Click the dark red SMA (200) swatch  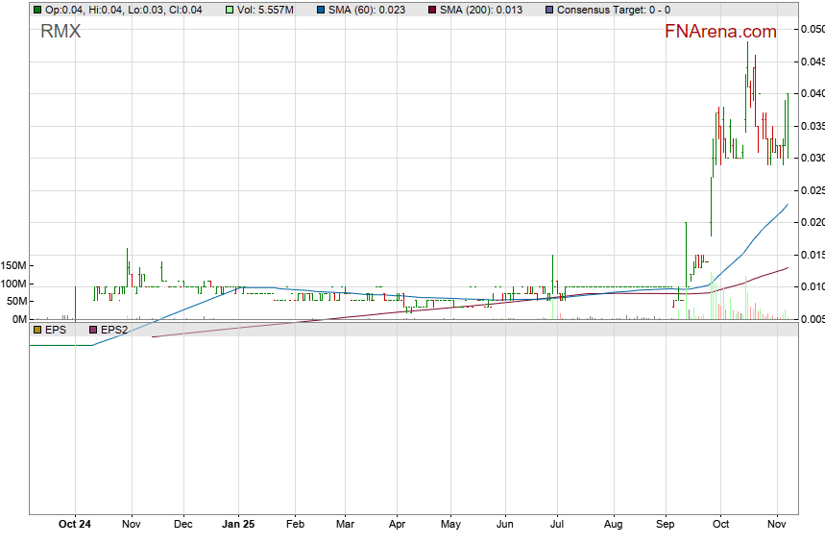tap(431, 10)
